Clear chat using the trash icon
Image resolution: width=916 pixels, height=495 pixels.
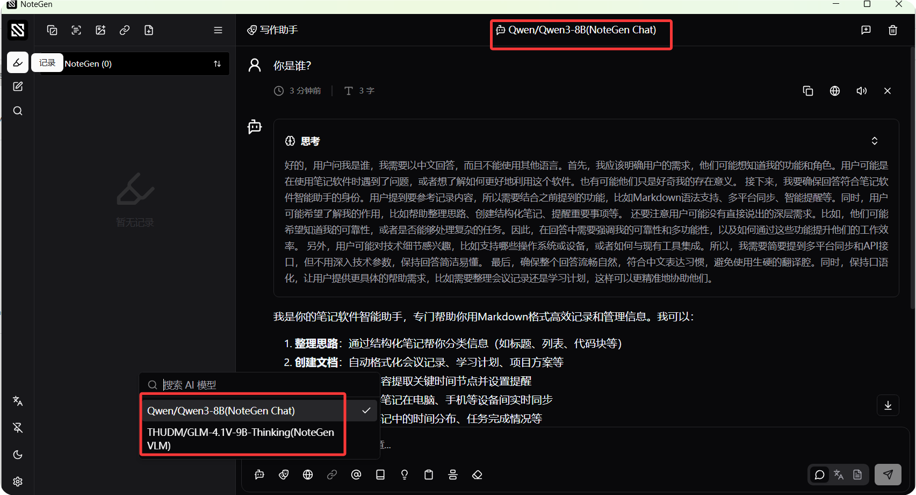[893, 30]
